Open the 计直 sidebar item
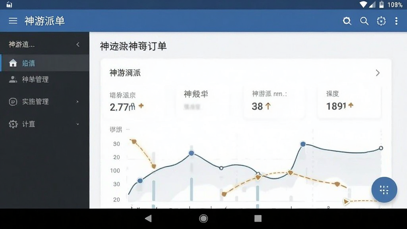This screenshot has height=229, width=407. point(45,124)
